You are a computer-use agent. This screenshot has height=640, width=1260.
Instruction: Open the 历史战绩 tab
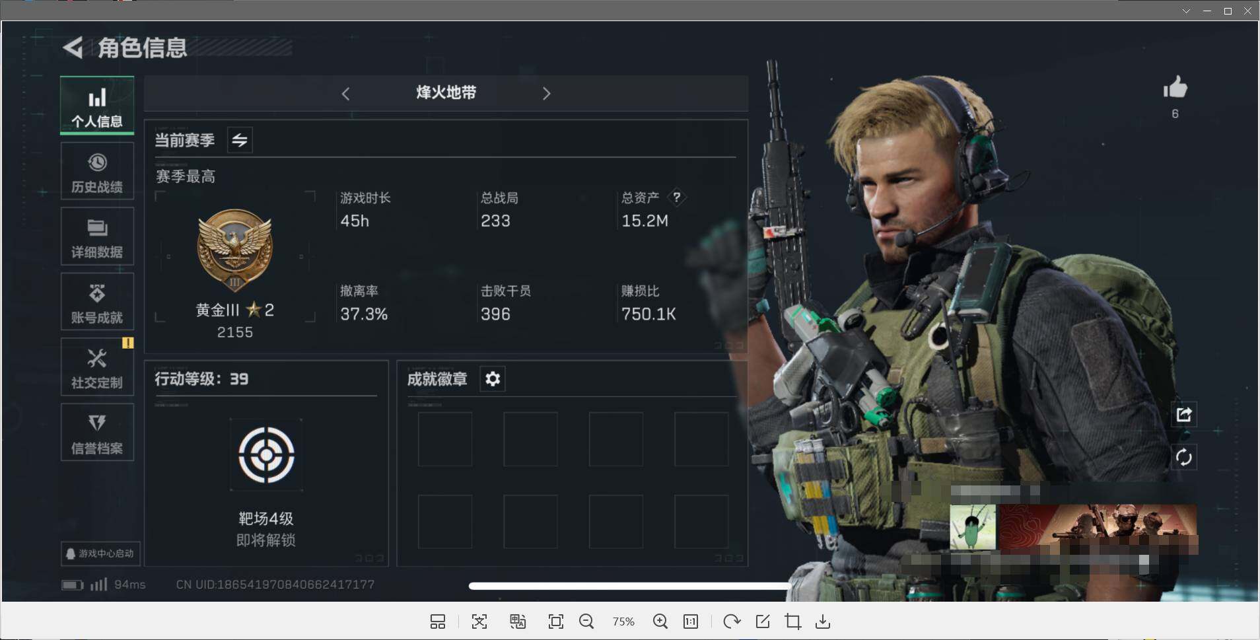(x=97, y=171)
